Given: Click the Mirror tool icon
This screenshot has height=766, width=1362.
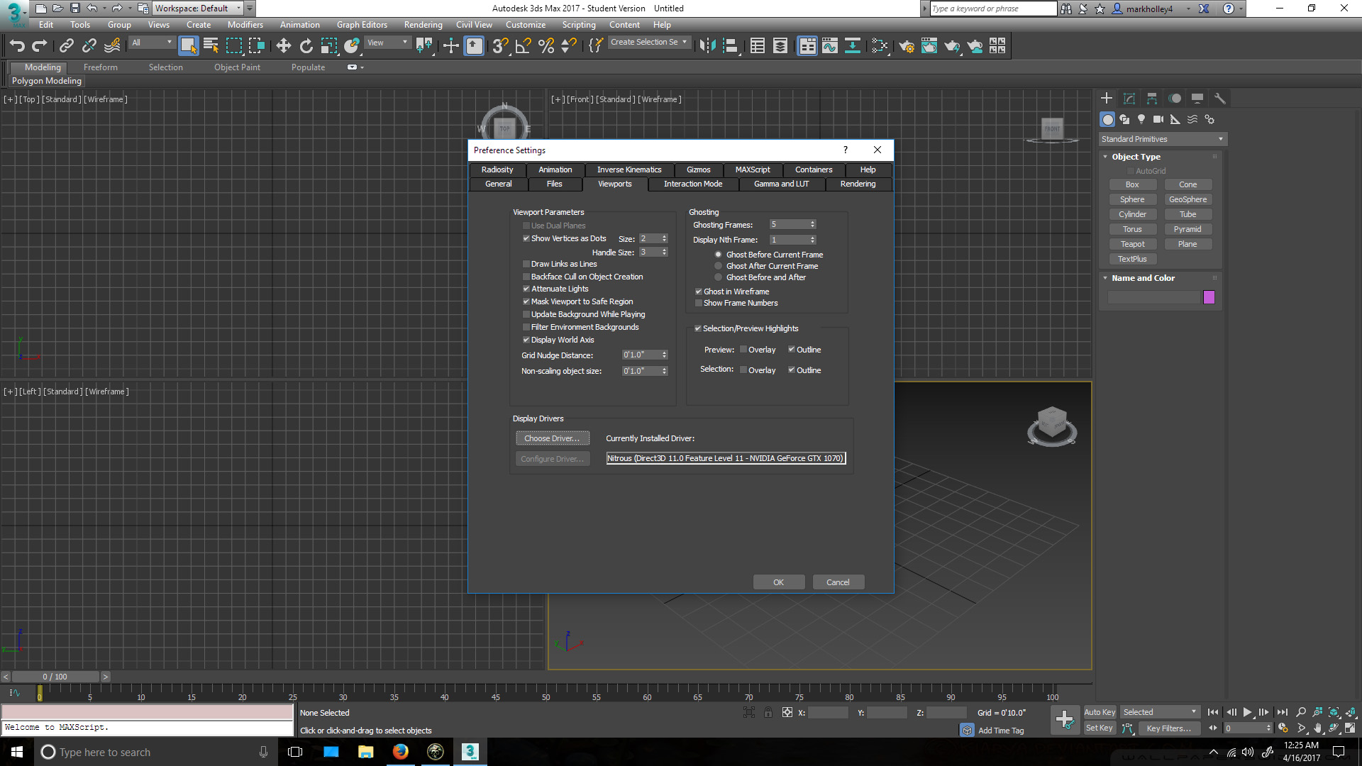Looking at the screenshot, I should coord(707,46).
